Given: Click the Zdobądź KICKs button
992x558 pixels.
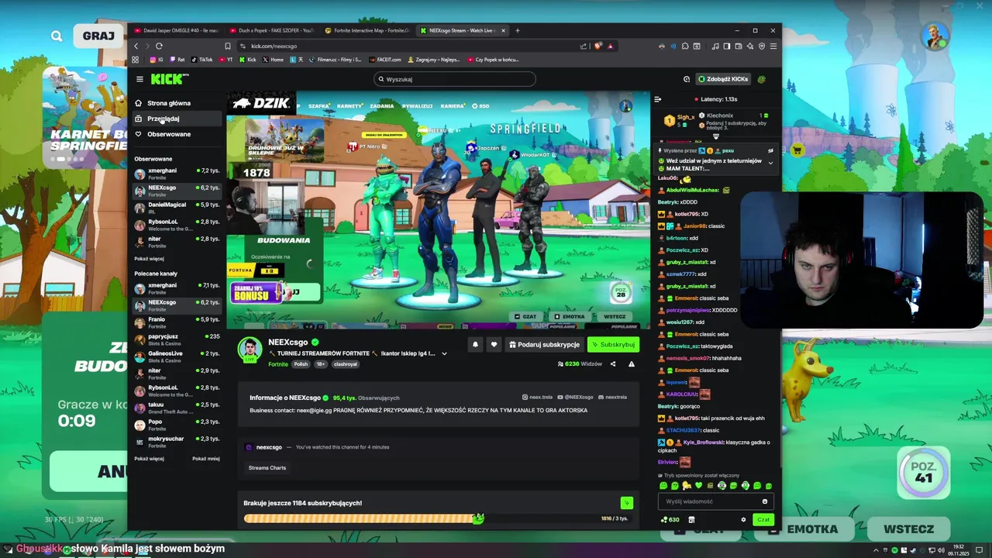Looking at the screenshot, I should pos(723,79).
